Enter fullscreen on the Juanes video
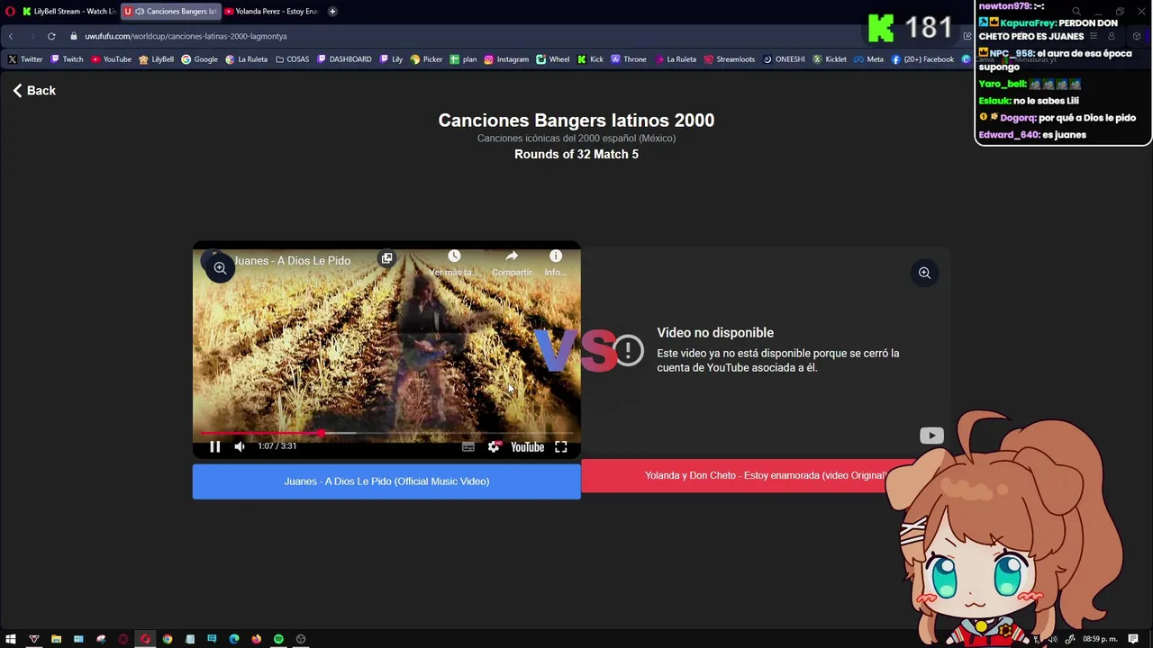This screenshot has height=648, width=1153. click(561, 446)
